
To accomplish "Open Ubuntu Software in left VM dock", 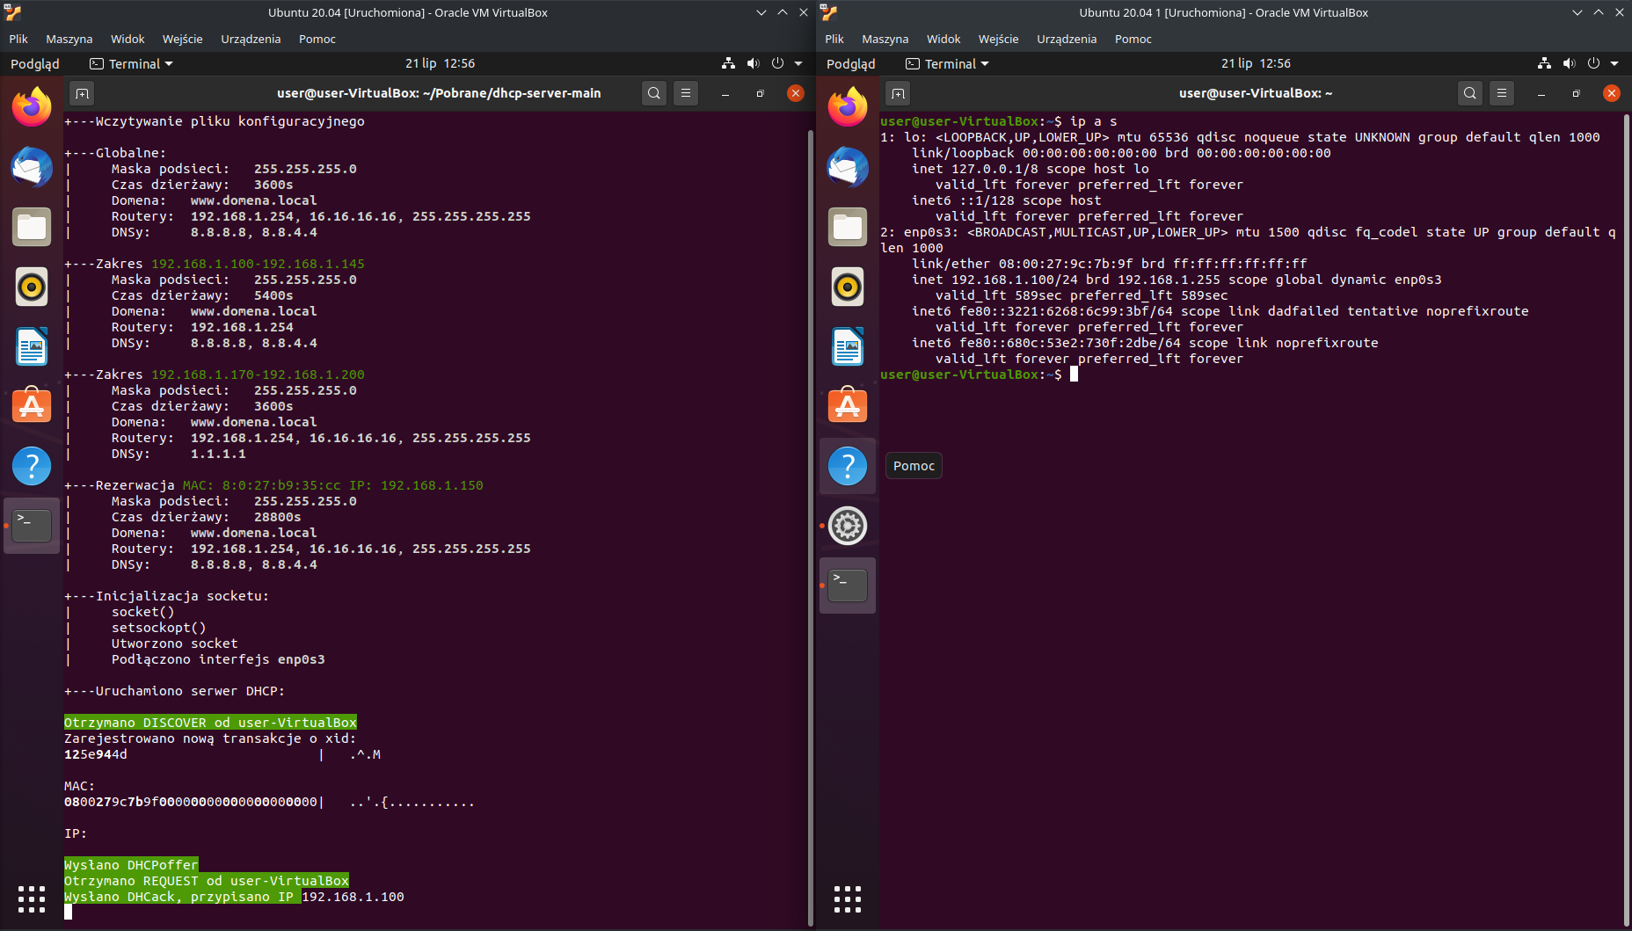I will pos(32,406).
